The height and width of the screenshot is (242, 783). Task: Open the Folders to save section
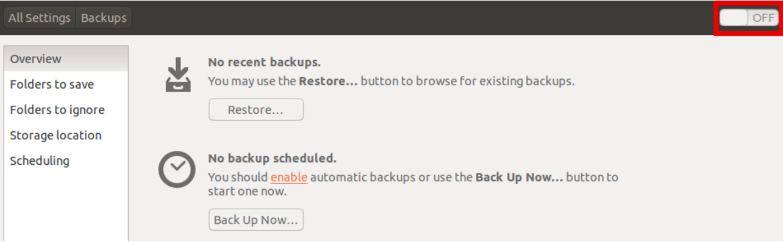(66, 85)
